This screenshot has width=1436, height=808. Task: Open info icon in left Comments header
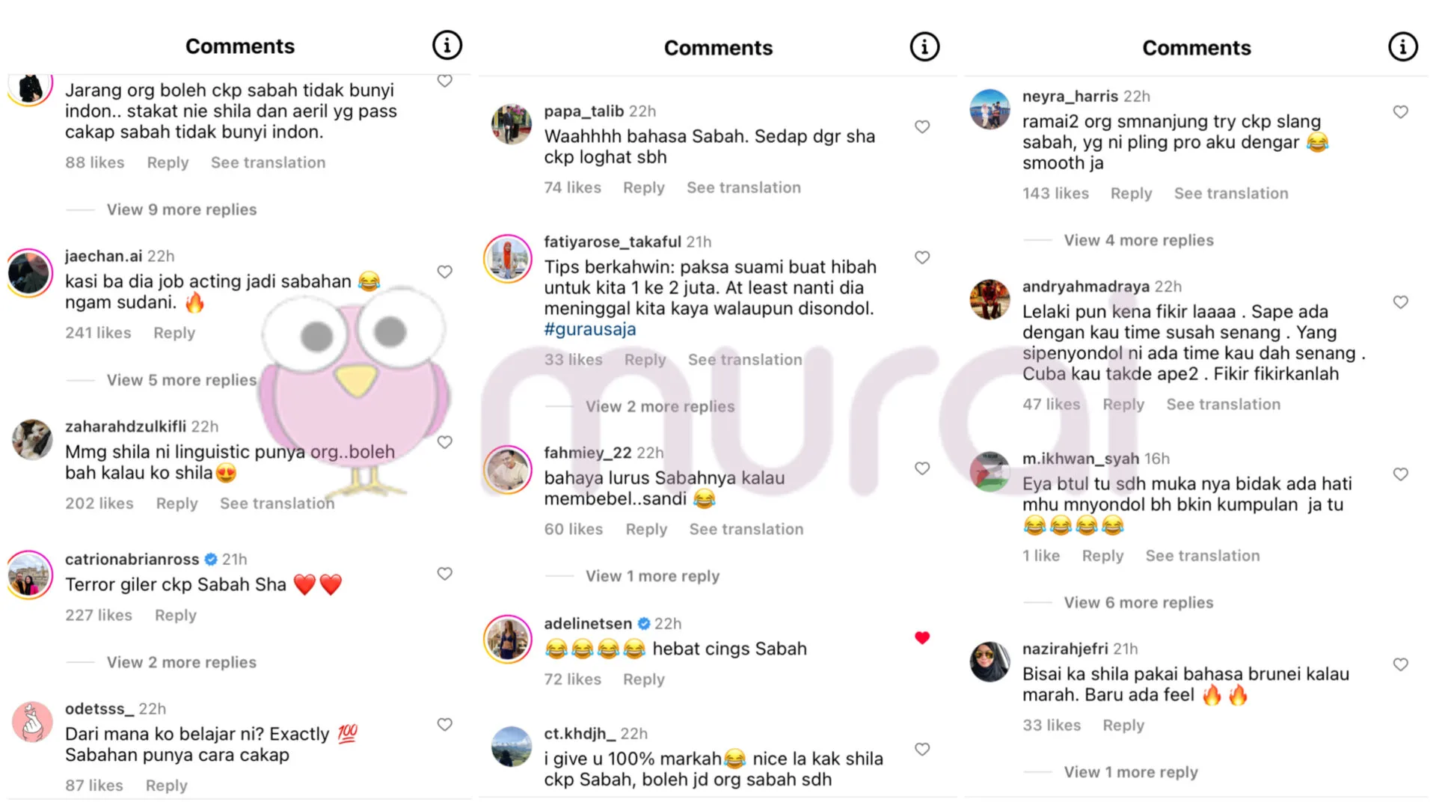point(447,46)
